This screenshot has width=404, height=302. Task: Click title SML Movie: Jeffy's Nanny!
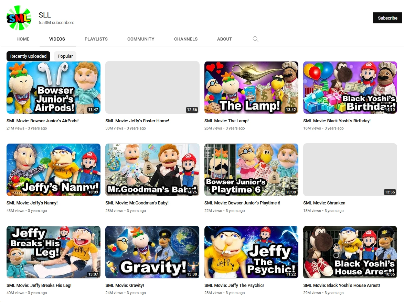coord(32,203)
